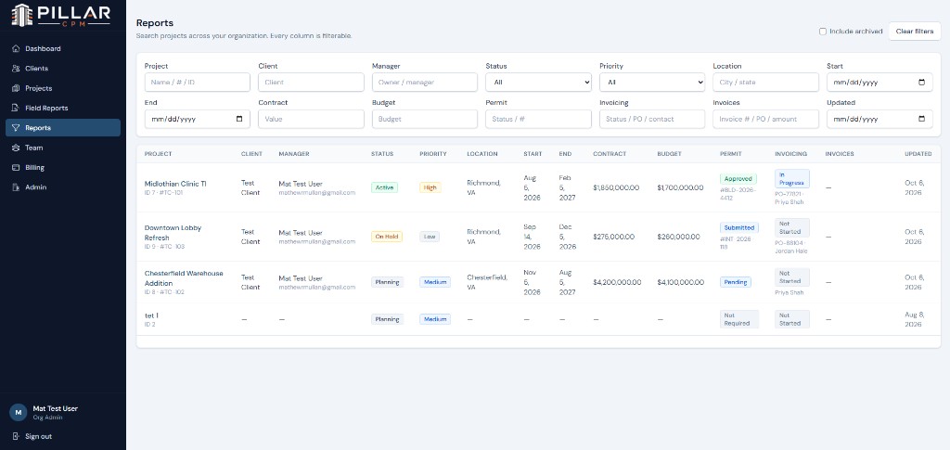Click the Team group icon
The height and width of the screenshot is (450, 950).
[16, 148]
